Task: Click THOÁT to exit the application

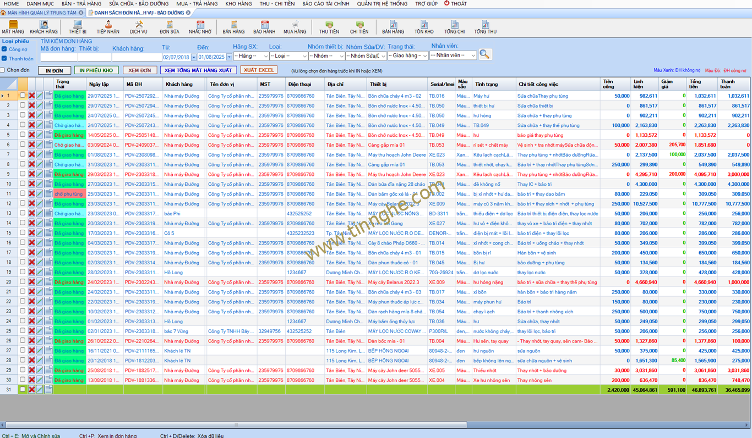Action: (455, 4)
